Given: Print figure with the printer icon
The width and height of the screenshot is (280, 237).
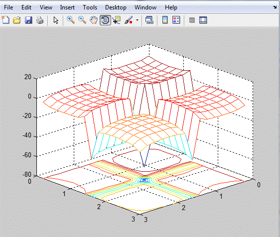Looking at the screenshot, I should [x=40, y=20].
